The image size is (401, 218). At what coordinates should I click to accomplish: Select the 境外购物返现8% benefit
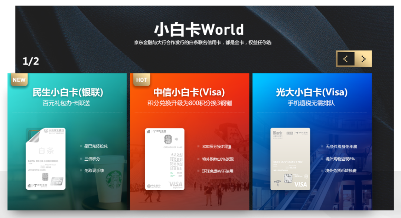tap(340, 159)
